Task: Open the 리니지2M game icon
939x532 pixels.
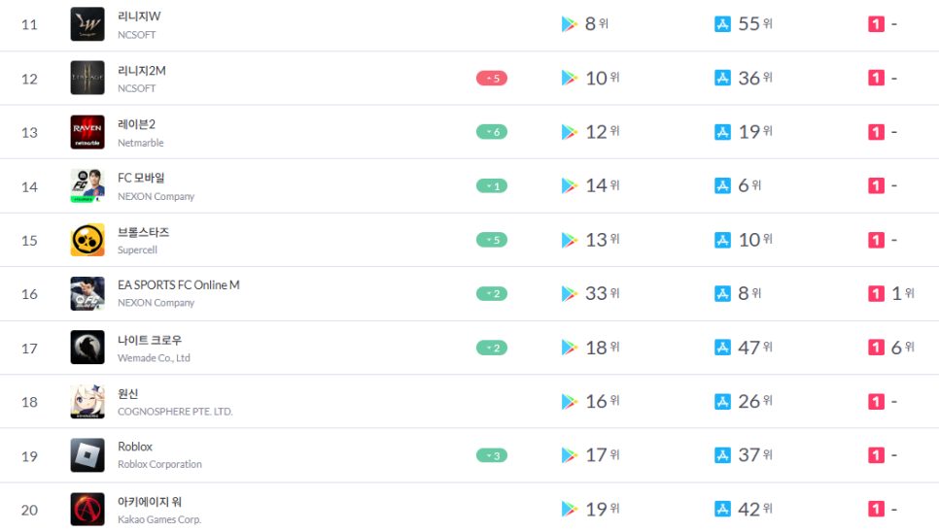Action: [87, 78]
